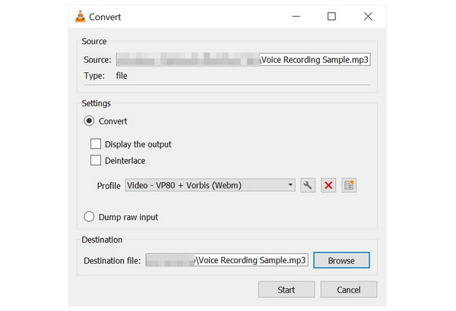456x311 pixels.
Task: Click the 'Profile' label
Action: click(x=109, y=186)
